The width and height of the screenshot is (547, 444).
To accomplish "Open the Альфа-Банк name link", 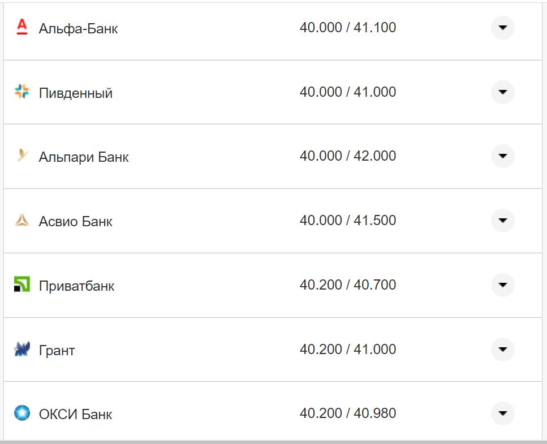I will coord(78,29).
